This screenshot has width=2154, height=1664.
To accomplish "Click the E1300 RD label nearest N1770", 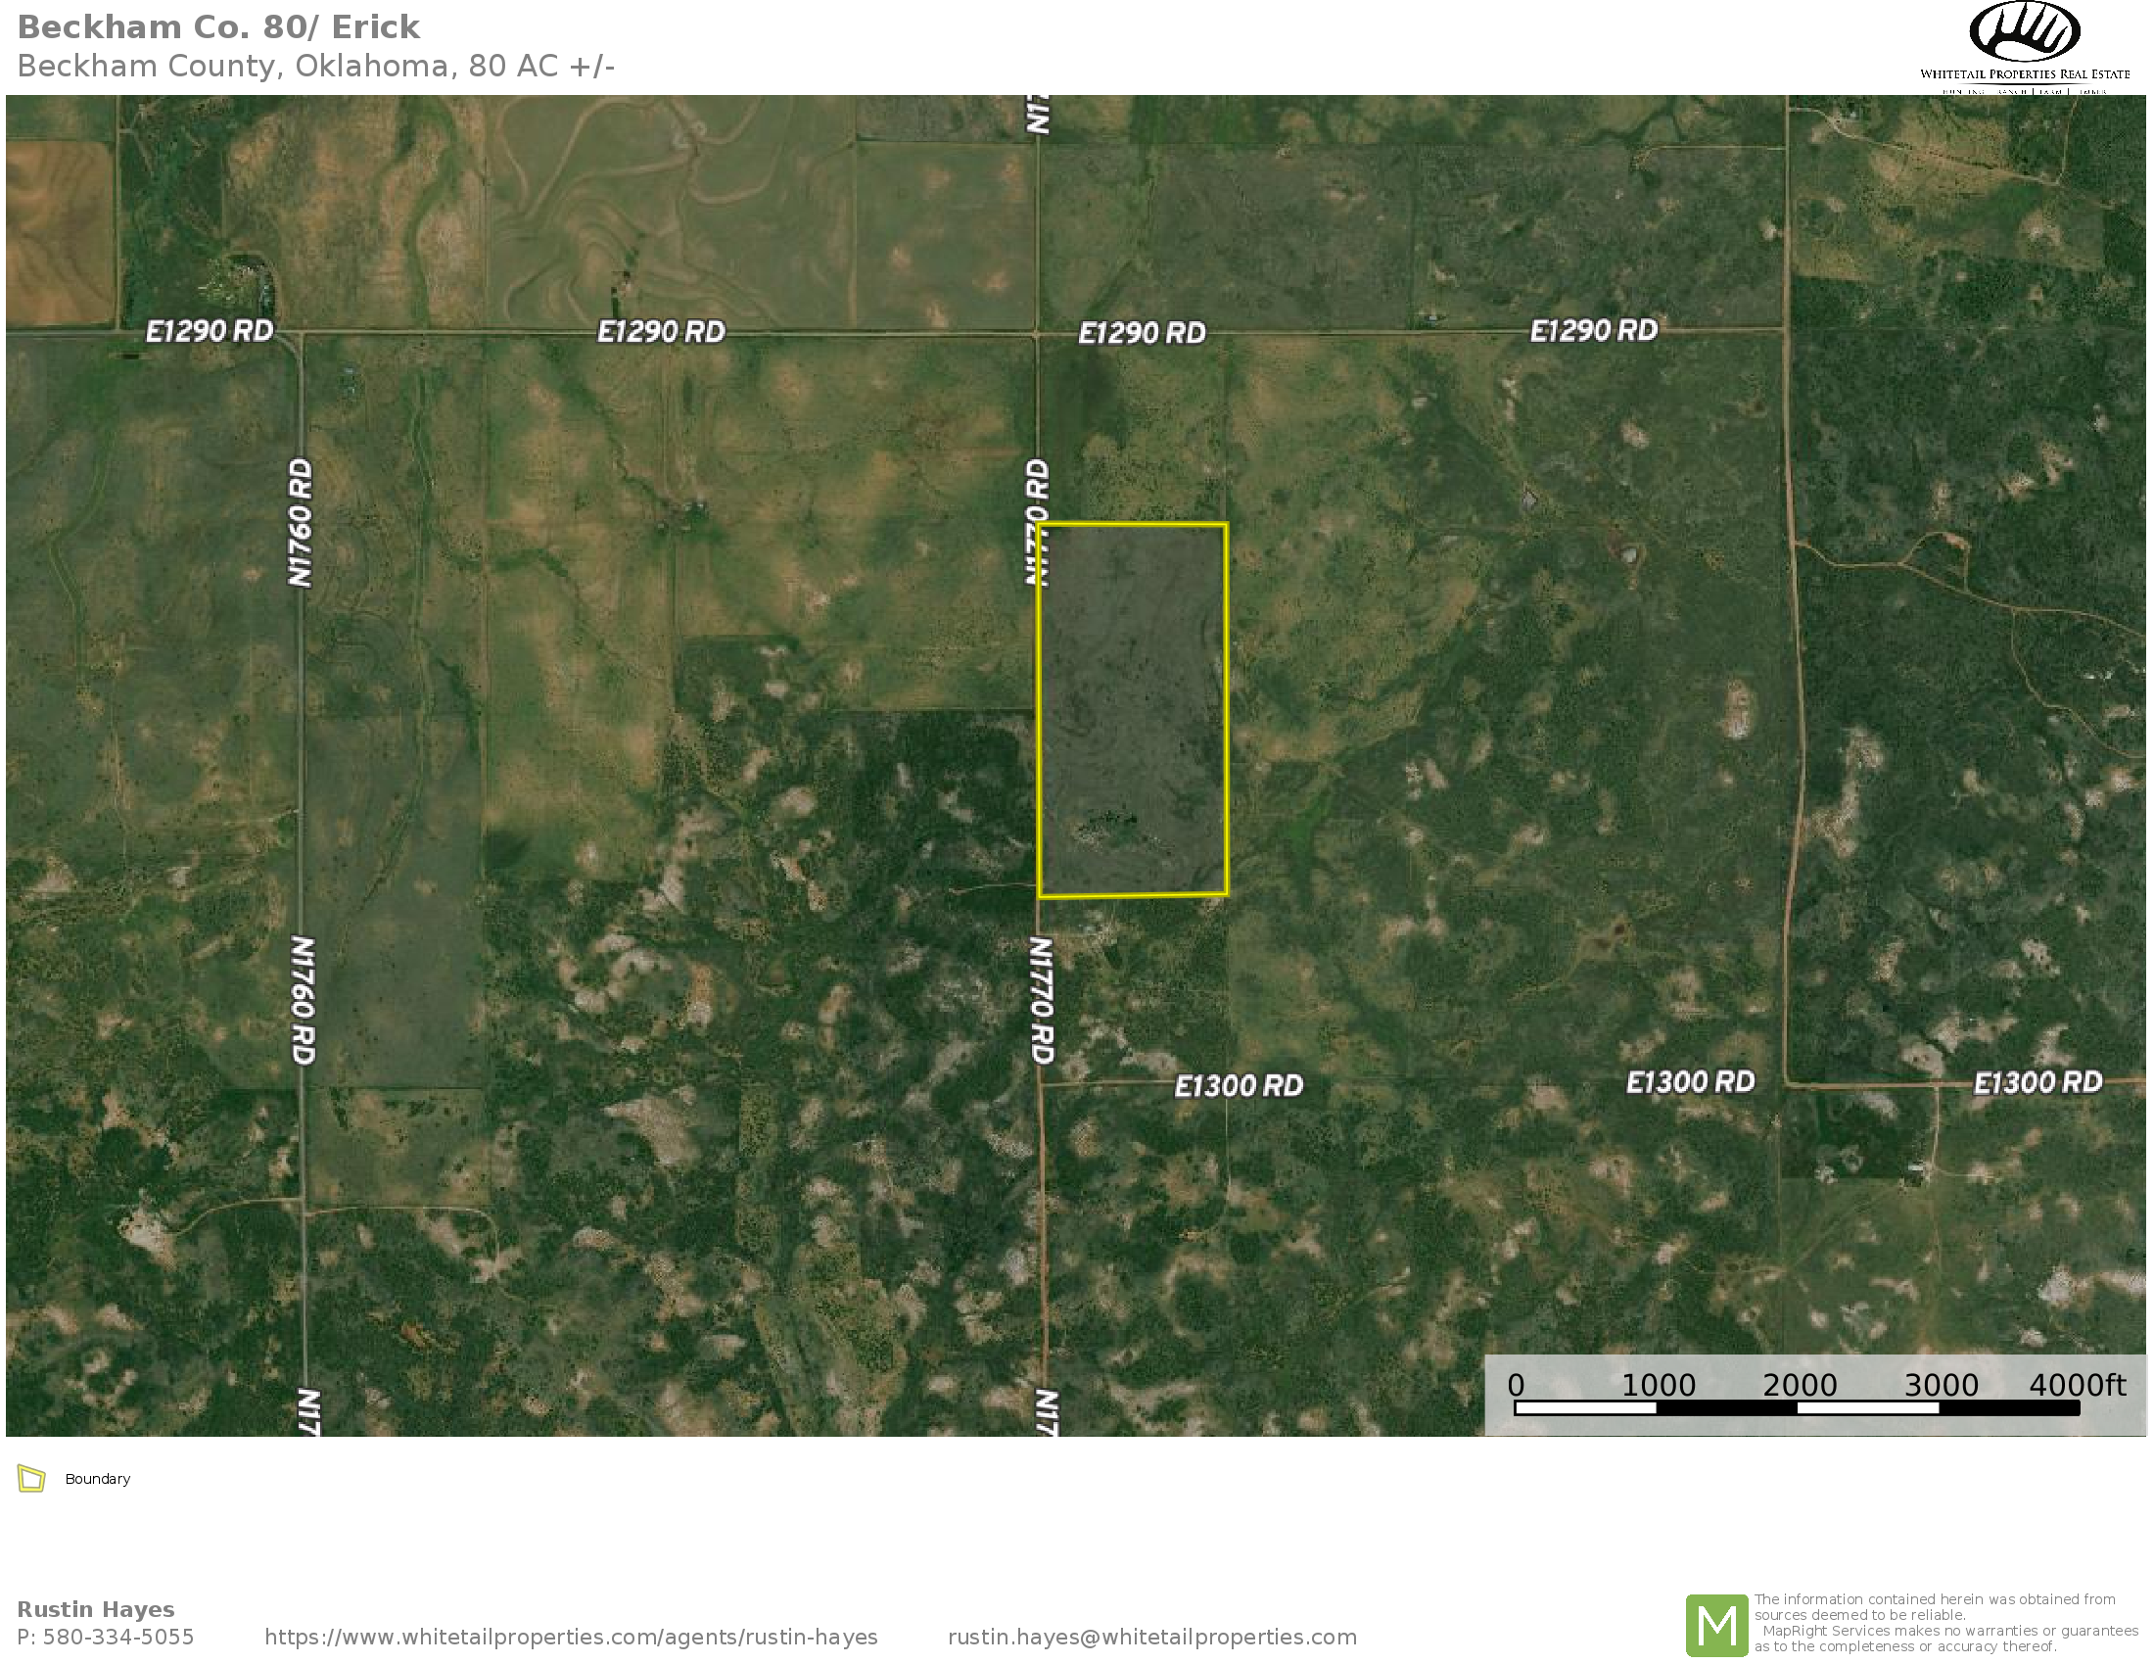I will point(1238,1086).
